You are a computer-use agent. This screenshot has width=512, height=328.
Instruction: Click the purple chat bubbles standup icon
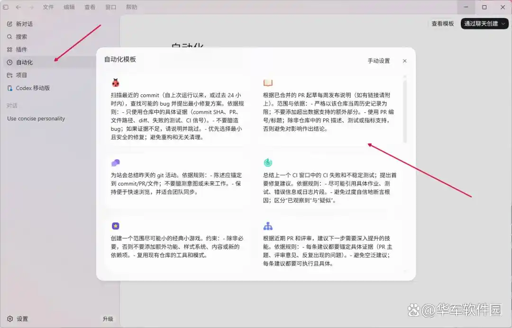click(116, 163)
